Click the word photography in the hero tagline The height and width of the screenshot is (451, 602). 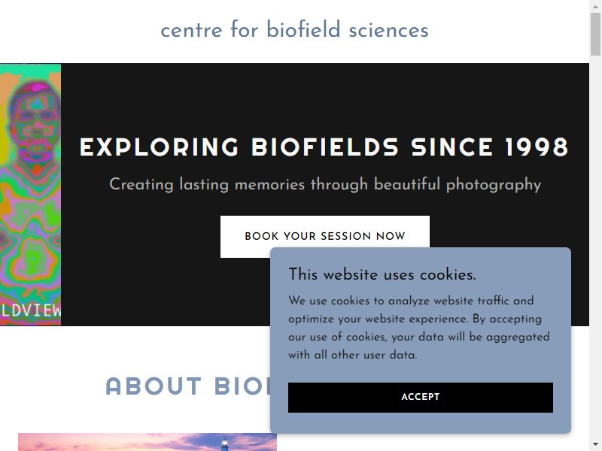[494, 185]
